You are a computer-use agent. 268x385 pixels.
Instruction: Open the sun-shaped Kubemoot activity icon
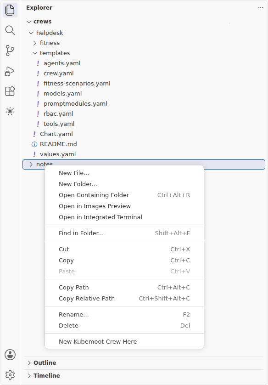pos(10,112)
